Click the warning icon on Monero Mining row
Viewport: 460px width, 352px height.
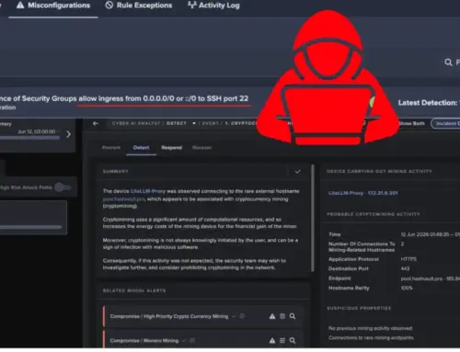click(x=272, y=341)
